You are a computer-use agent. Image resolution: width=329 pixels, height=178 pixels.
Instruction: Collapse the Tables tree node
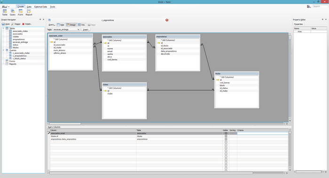3,28
